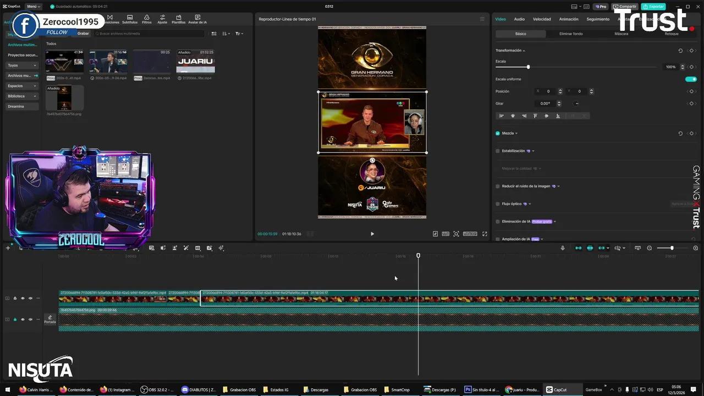Start microphone voice recording in timeline toolbar
The image size is (704, 396).
tap(563, 248)
